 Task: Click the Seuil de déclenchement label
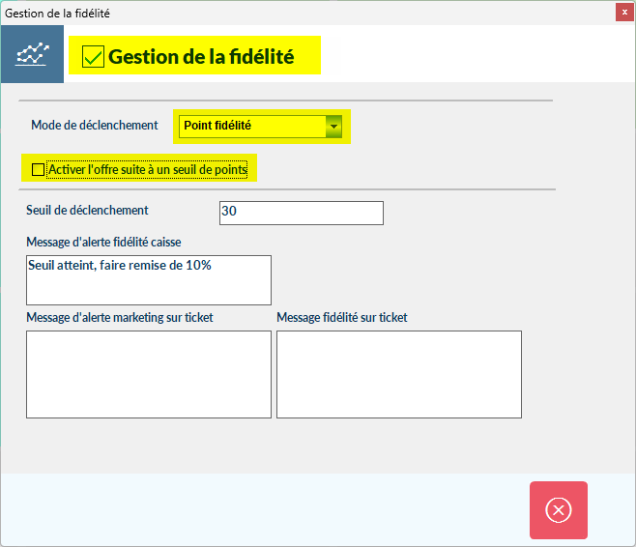(x=87, y=210)
